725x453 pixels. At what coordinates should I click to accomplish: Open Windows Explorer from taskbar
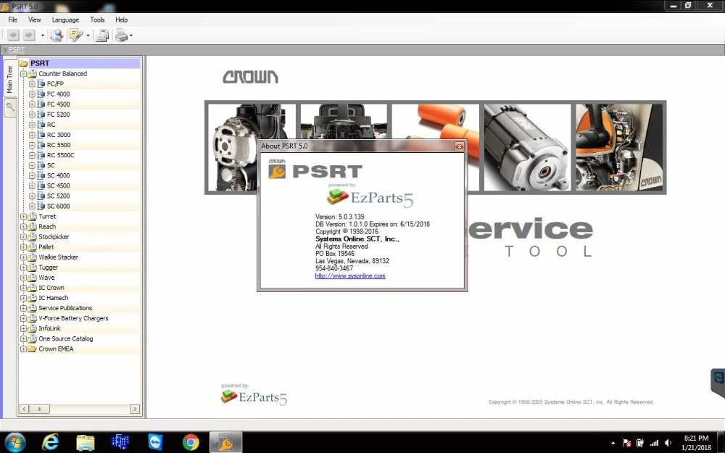coord(85,442)
